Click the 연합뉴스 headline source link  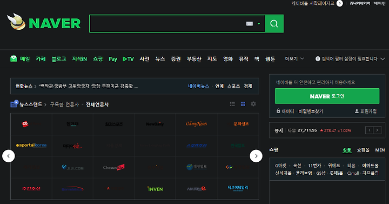point(24,86)
